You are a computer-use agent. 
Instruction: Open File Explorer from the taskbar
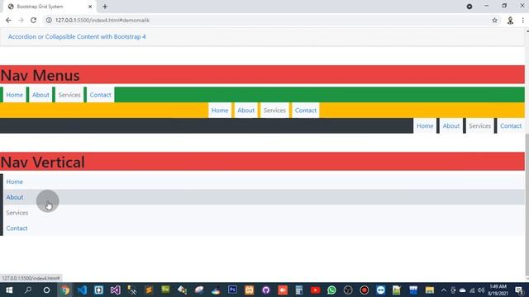pos(430,290)
